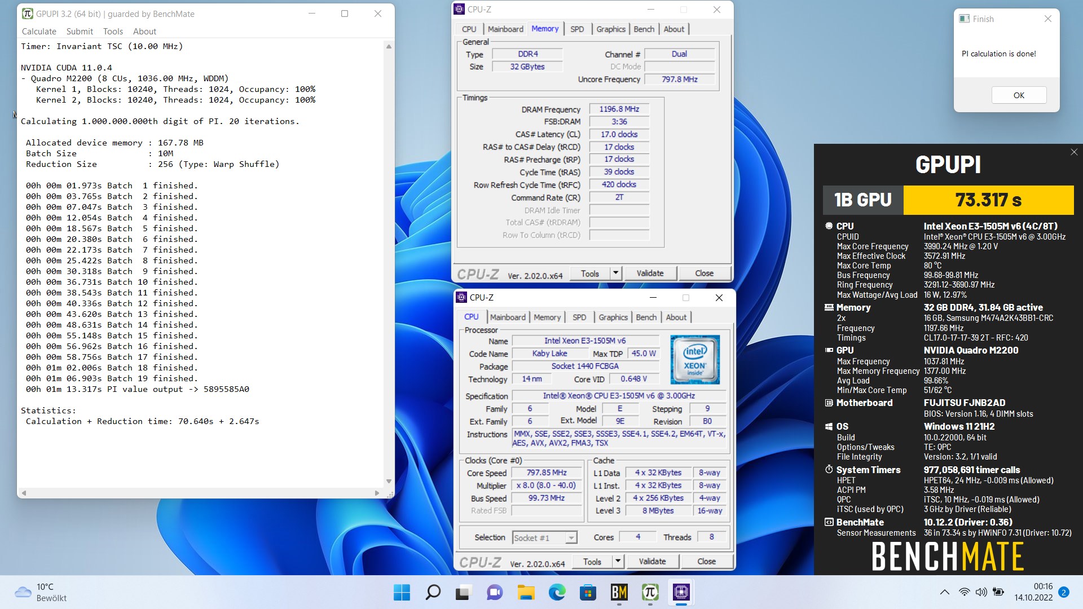Open Chat icon on taskbar
The width and height of the screenshot is (1083, 609).
pos(495,592)
